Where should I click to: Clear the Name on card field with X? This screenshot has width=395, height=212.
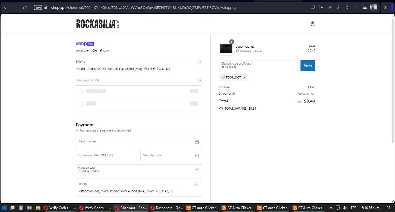click(x=197, y=170)
